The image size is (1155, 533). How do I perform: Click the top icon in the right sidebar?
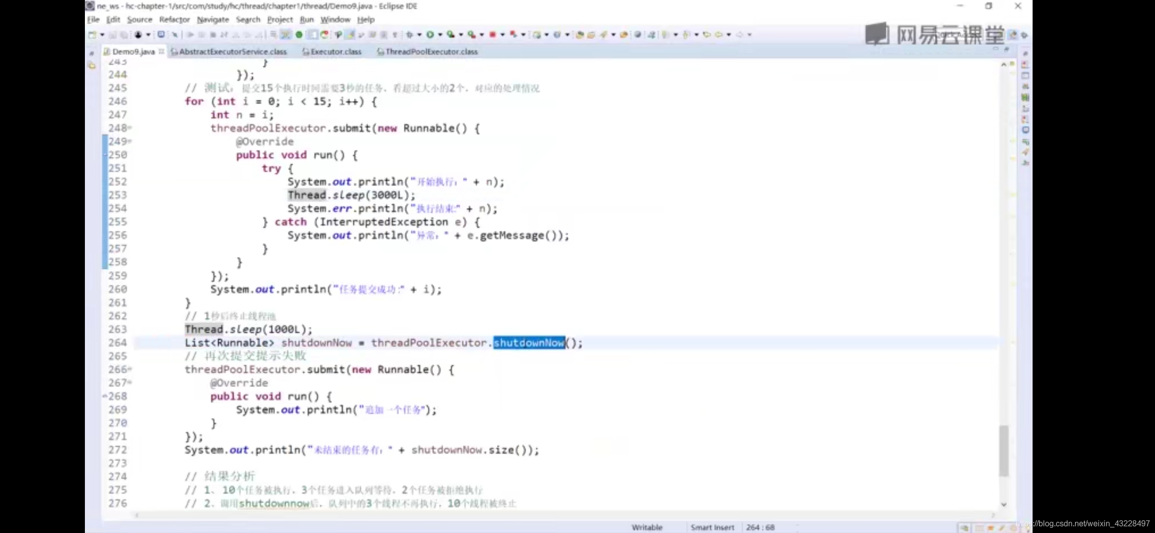click(x=1025, y=53)
